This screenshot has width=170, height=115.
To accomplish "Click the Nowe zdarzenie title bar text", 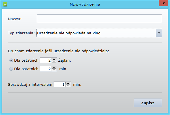I will (85, 4).
